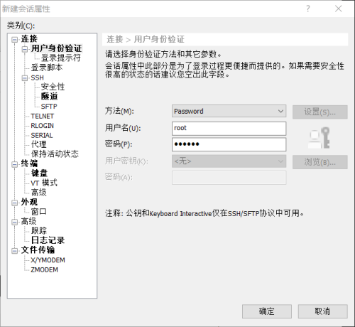Screen dimensions: 355x327
Task: Click the 密码(P) password field
Action: (229, 144)
